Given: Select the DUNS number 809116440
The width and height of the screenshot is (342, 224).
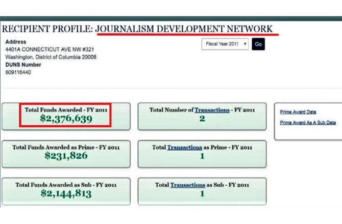Looking at the screenshot, I should click(x=18, y=72).
